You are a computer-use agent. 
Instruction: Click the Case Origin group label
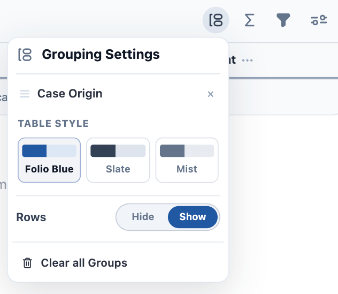70,94
